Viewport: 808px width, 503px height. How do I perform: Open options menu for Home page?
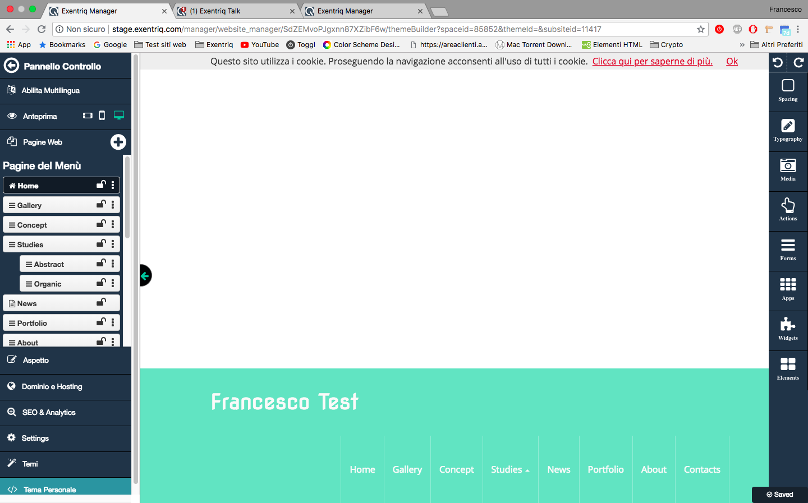(113, 185)
